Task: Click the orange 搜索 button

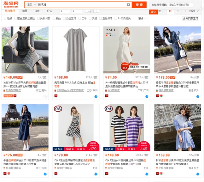Action: coord(139,5)
